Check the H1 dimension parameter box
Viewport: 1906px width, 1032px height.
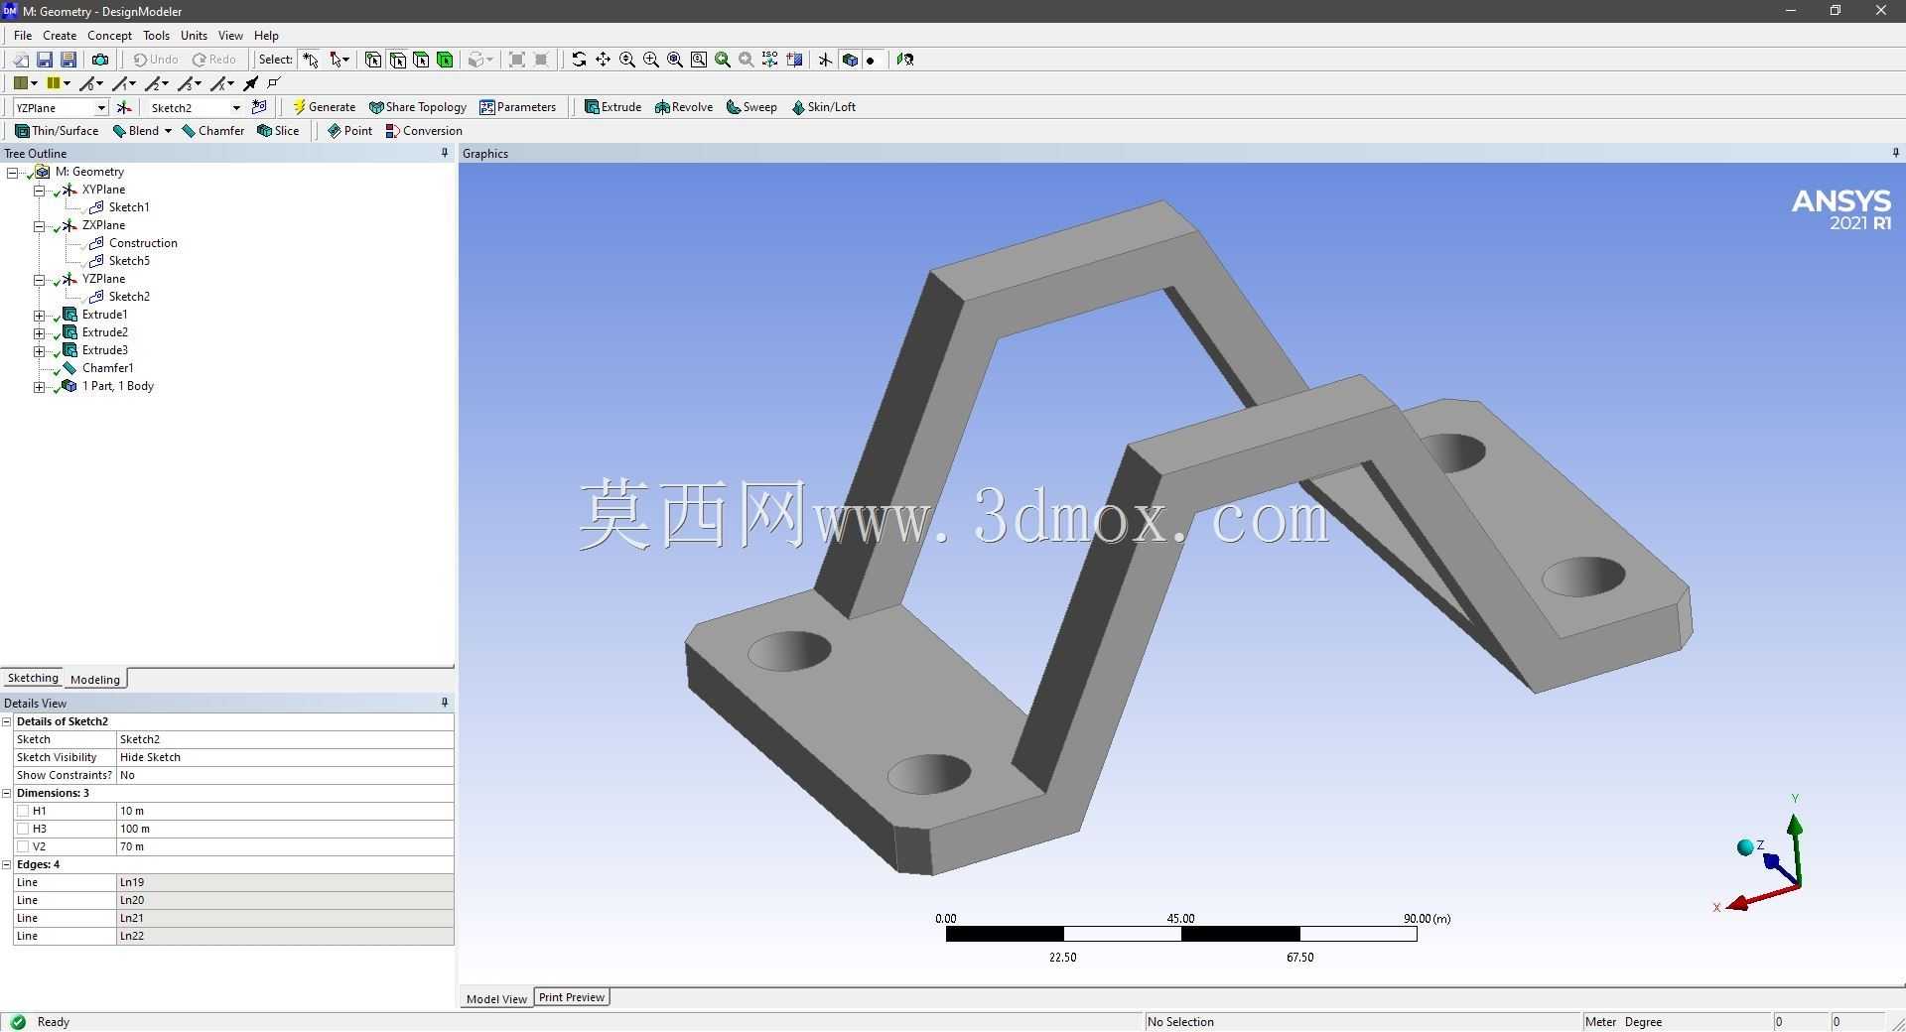click(23, 811)
